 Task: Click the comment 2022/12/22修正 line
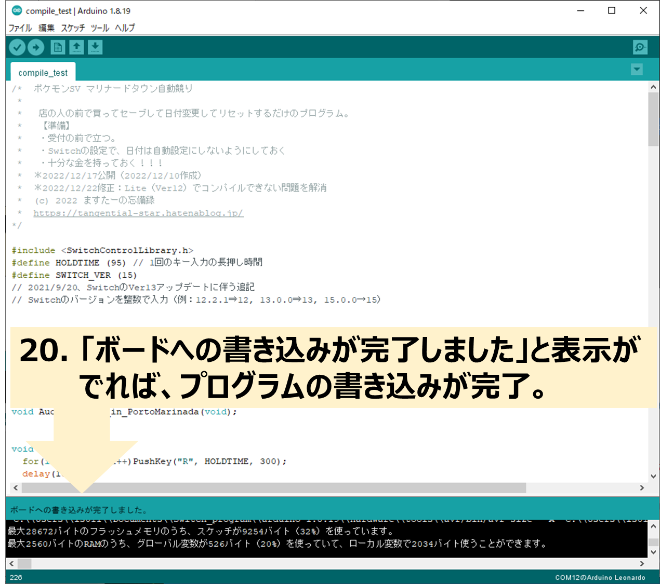tap(180, 188)
